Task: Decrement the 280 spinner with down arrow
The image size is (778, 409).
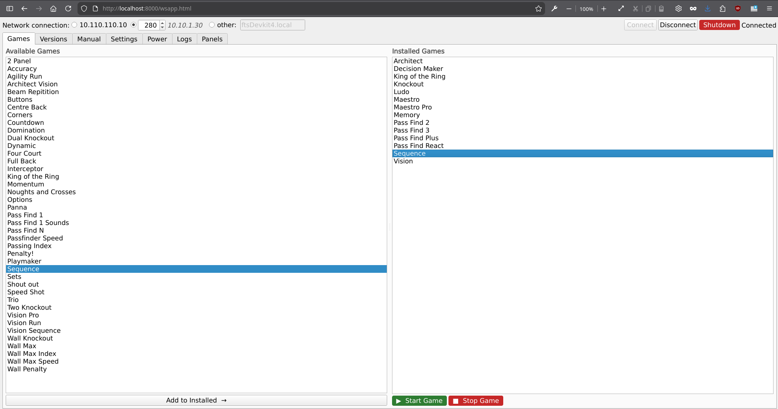Action: coord(162,27)
